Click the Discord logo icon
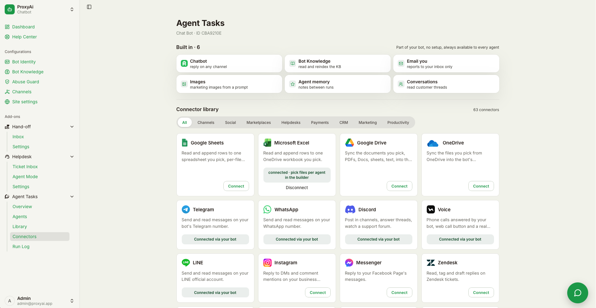Viewport: 596px width, 308px height. click(x=350, y=209)
